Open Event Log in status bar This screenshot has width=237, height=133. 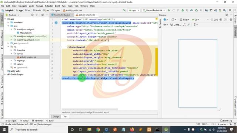click(226, 121)
